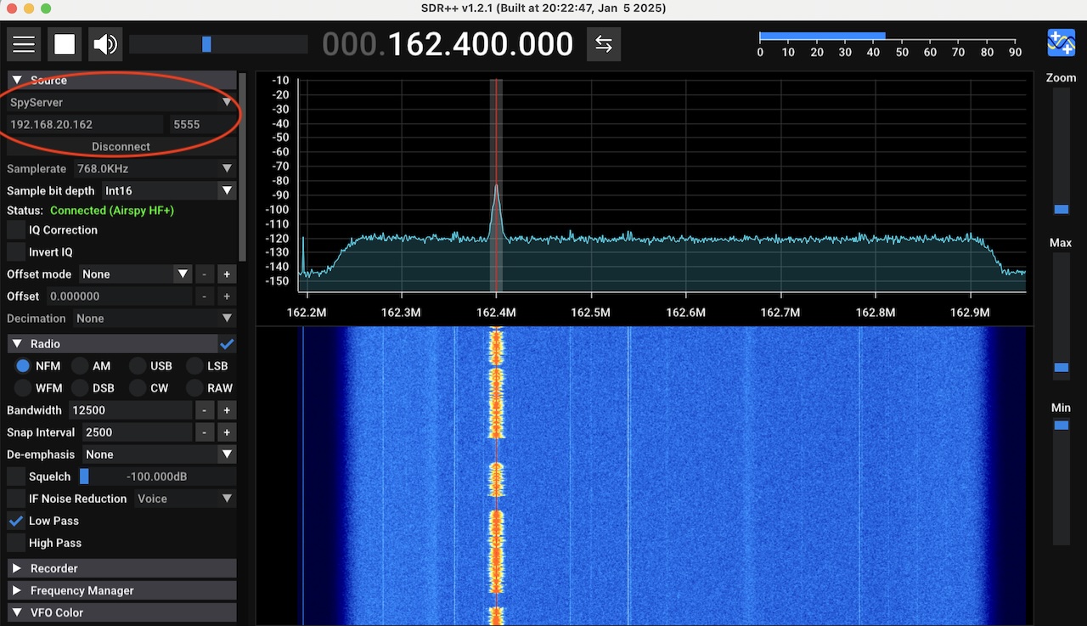The height and width of the screenshot is (626, 1087).
Task: Enable the High Pass filter
Action: [x=15, y=543]
